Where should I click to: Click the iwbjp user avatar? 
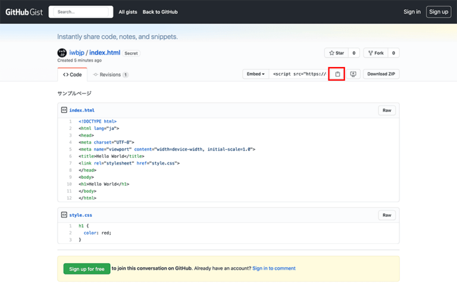click(62, 53)
